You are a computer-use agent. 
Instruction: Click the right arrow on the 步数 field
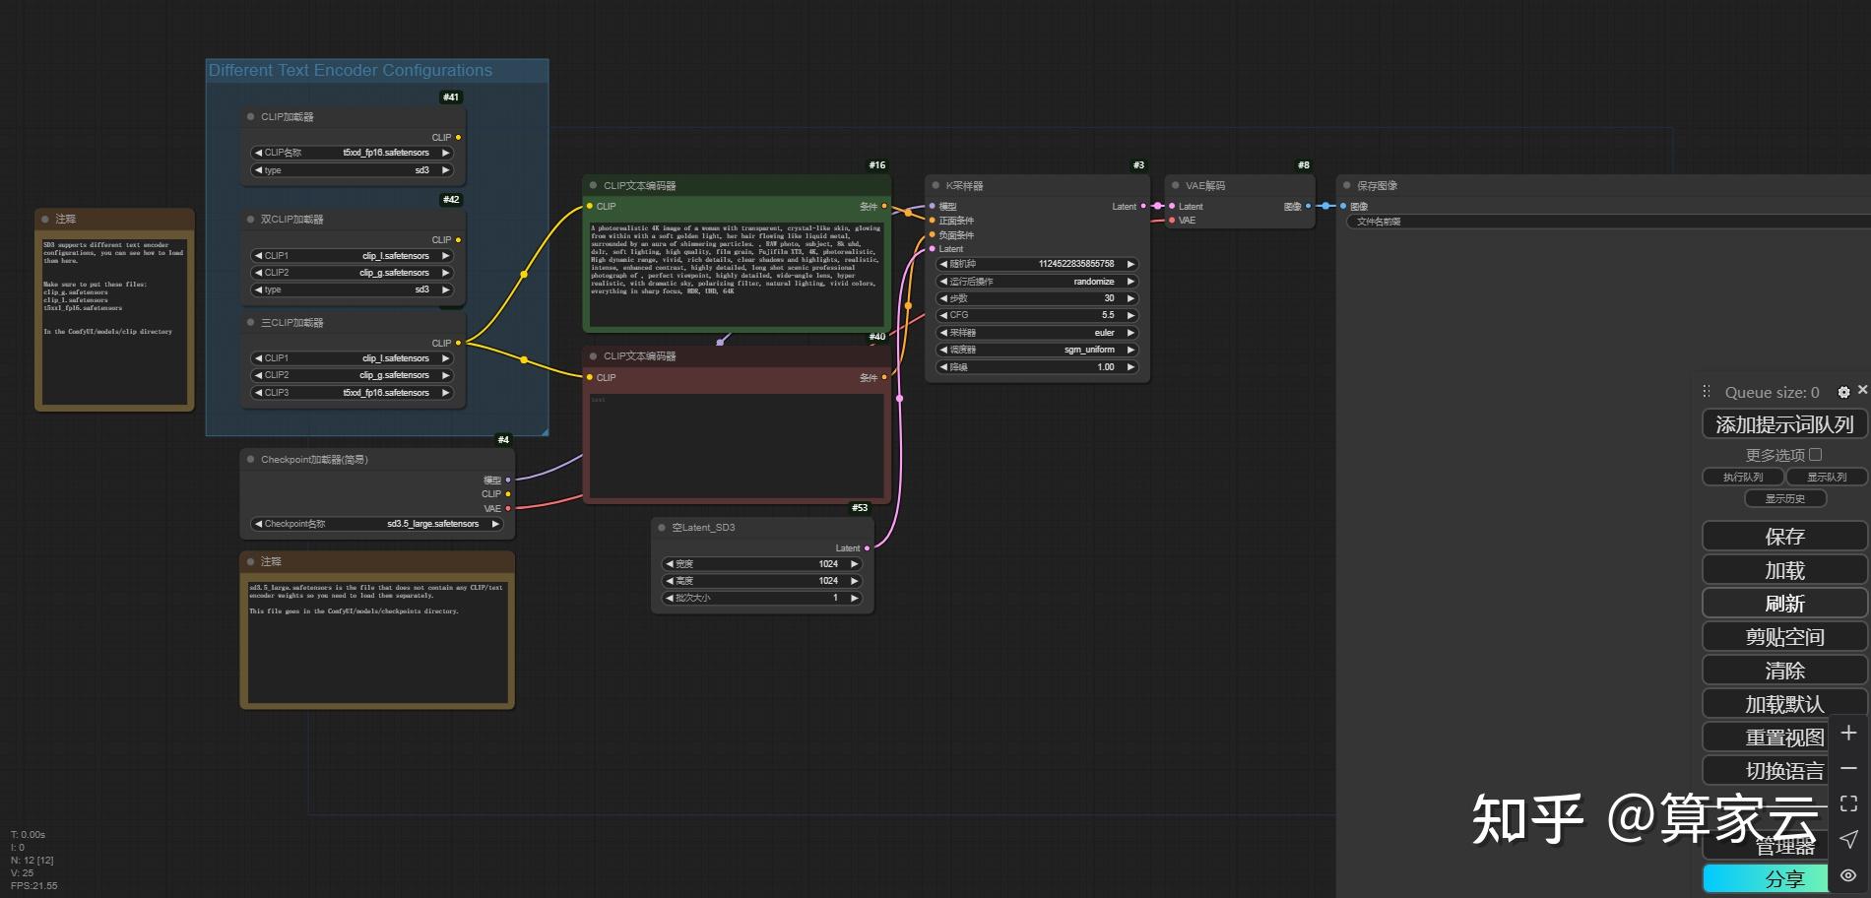(1130, 298)
